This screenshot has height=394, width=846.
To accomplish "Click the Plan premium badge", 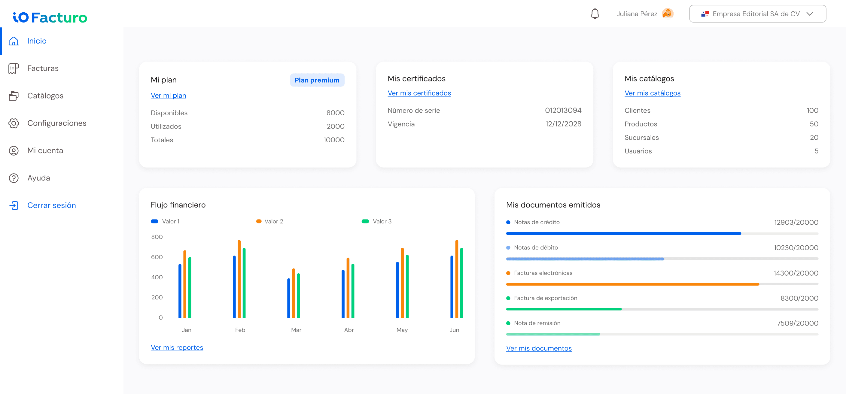I will 317,80.
